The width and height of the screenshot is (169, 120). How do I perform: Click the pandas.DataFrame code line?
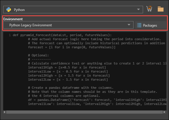(x=97, y=100)
